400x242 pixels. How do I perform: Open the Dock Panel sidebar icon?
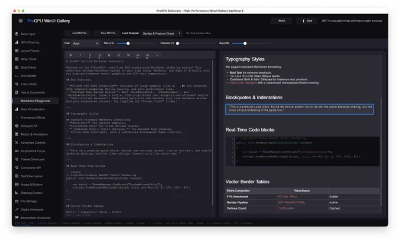[16, 68]
